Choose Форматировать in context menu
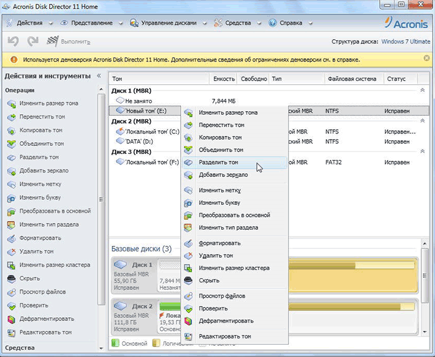Viewport: 435px width, 357px height. click(234, 243)
